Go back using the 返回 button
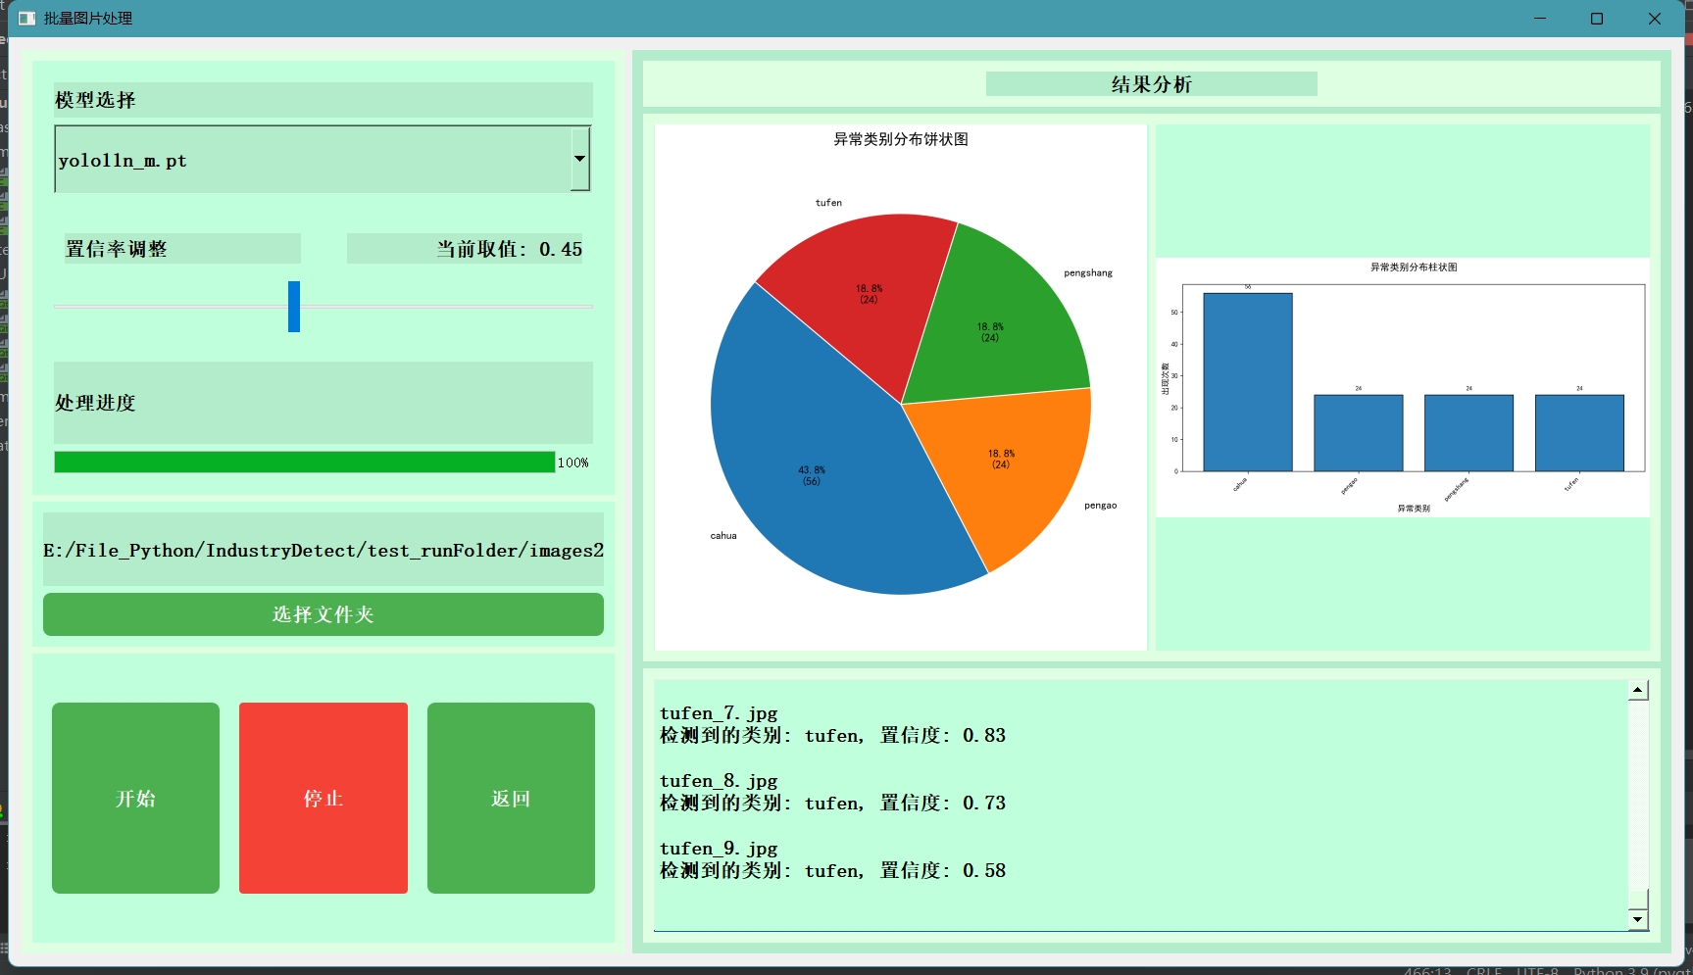Viewport: 1693px width, 975px height. point(511,798)
